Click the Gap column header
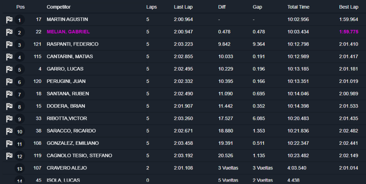This screenshot has width=366, height=184. (257, 7)
